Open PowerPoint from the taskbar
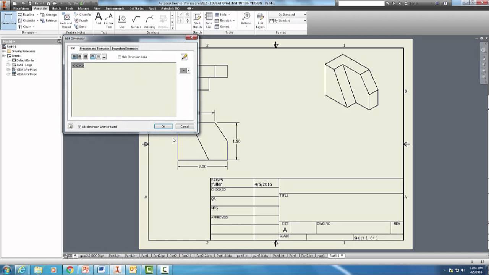 (86, 270)
